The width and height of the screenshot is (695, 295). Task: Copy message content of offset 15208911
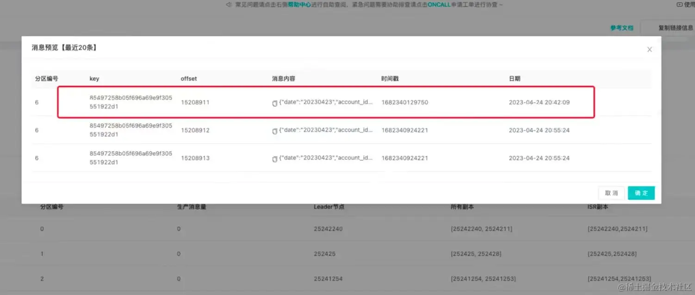coord(274,103)
